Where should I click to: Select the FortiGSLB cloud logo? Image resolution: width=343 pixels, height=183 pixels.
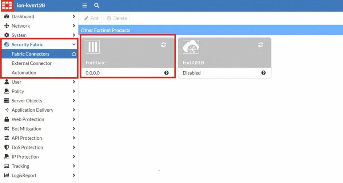tap(191, 47)
